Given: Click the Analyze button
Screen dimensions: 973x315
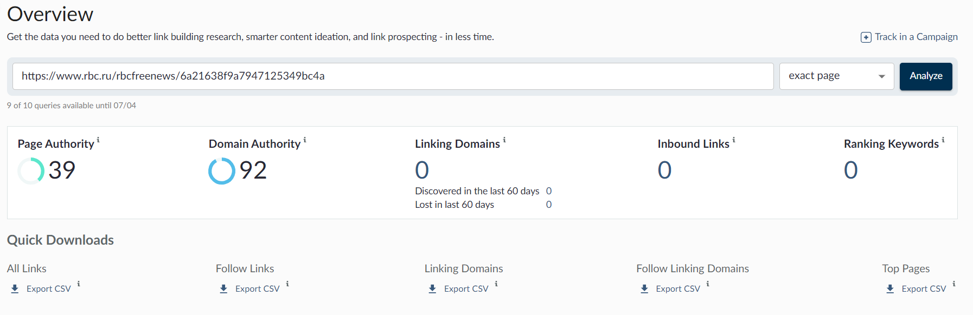Looking at the screenshot, I should pos(926,76).
